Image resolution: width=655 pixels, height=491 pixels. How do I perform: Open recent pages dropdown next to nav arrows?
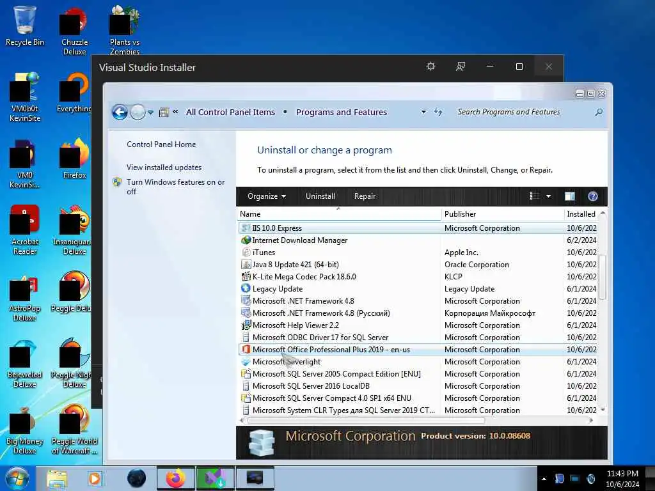151,113
